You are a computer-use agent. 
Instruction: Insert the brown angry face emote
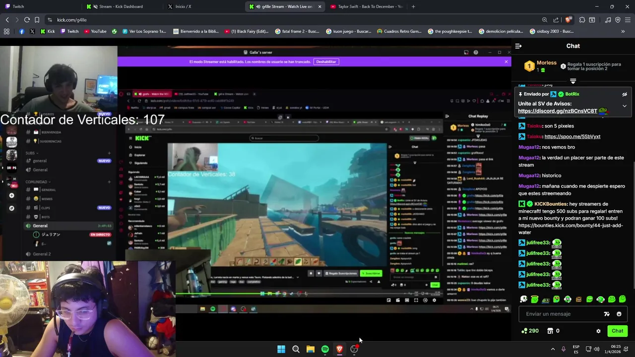tap(578, 299)
